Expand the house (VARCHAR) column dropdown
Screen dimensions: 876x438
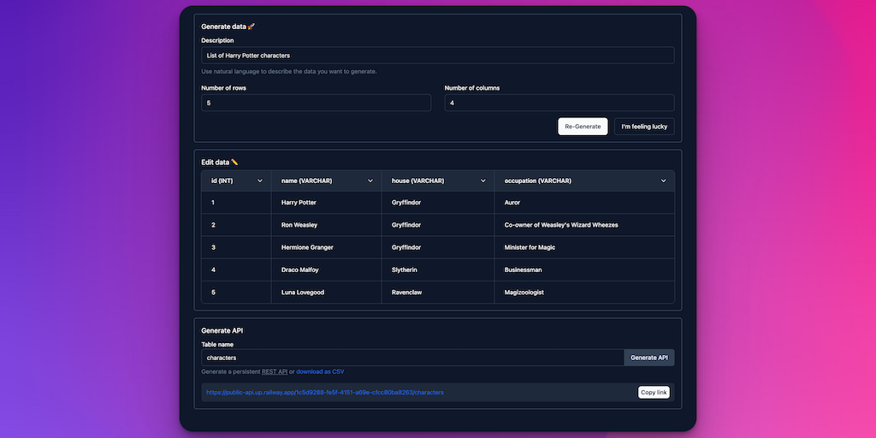[483, 181]
